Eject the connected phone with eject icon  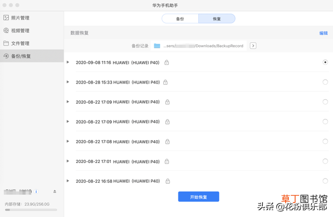55,192
